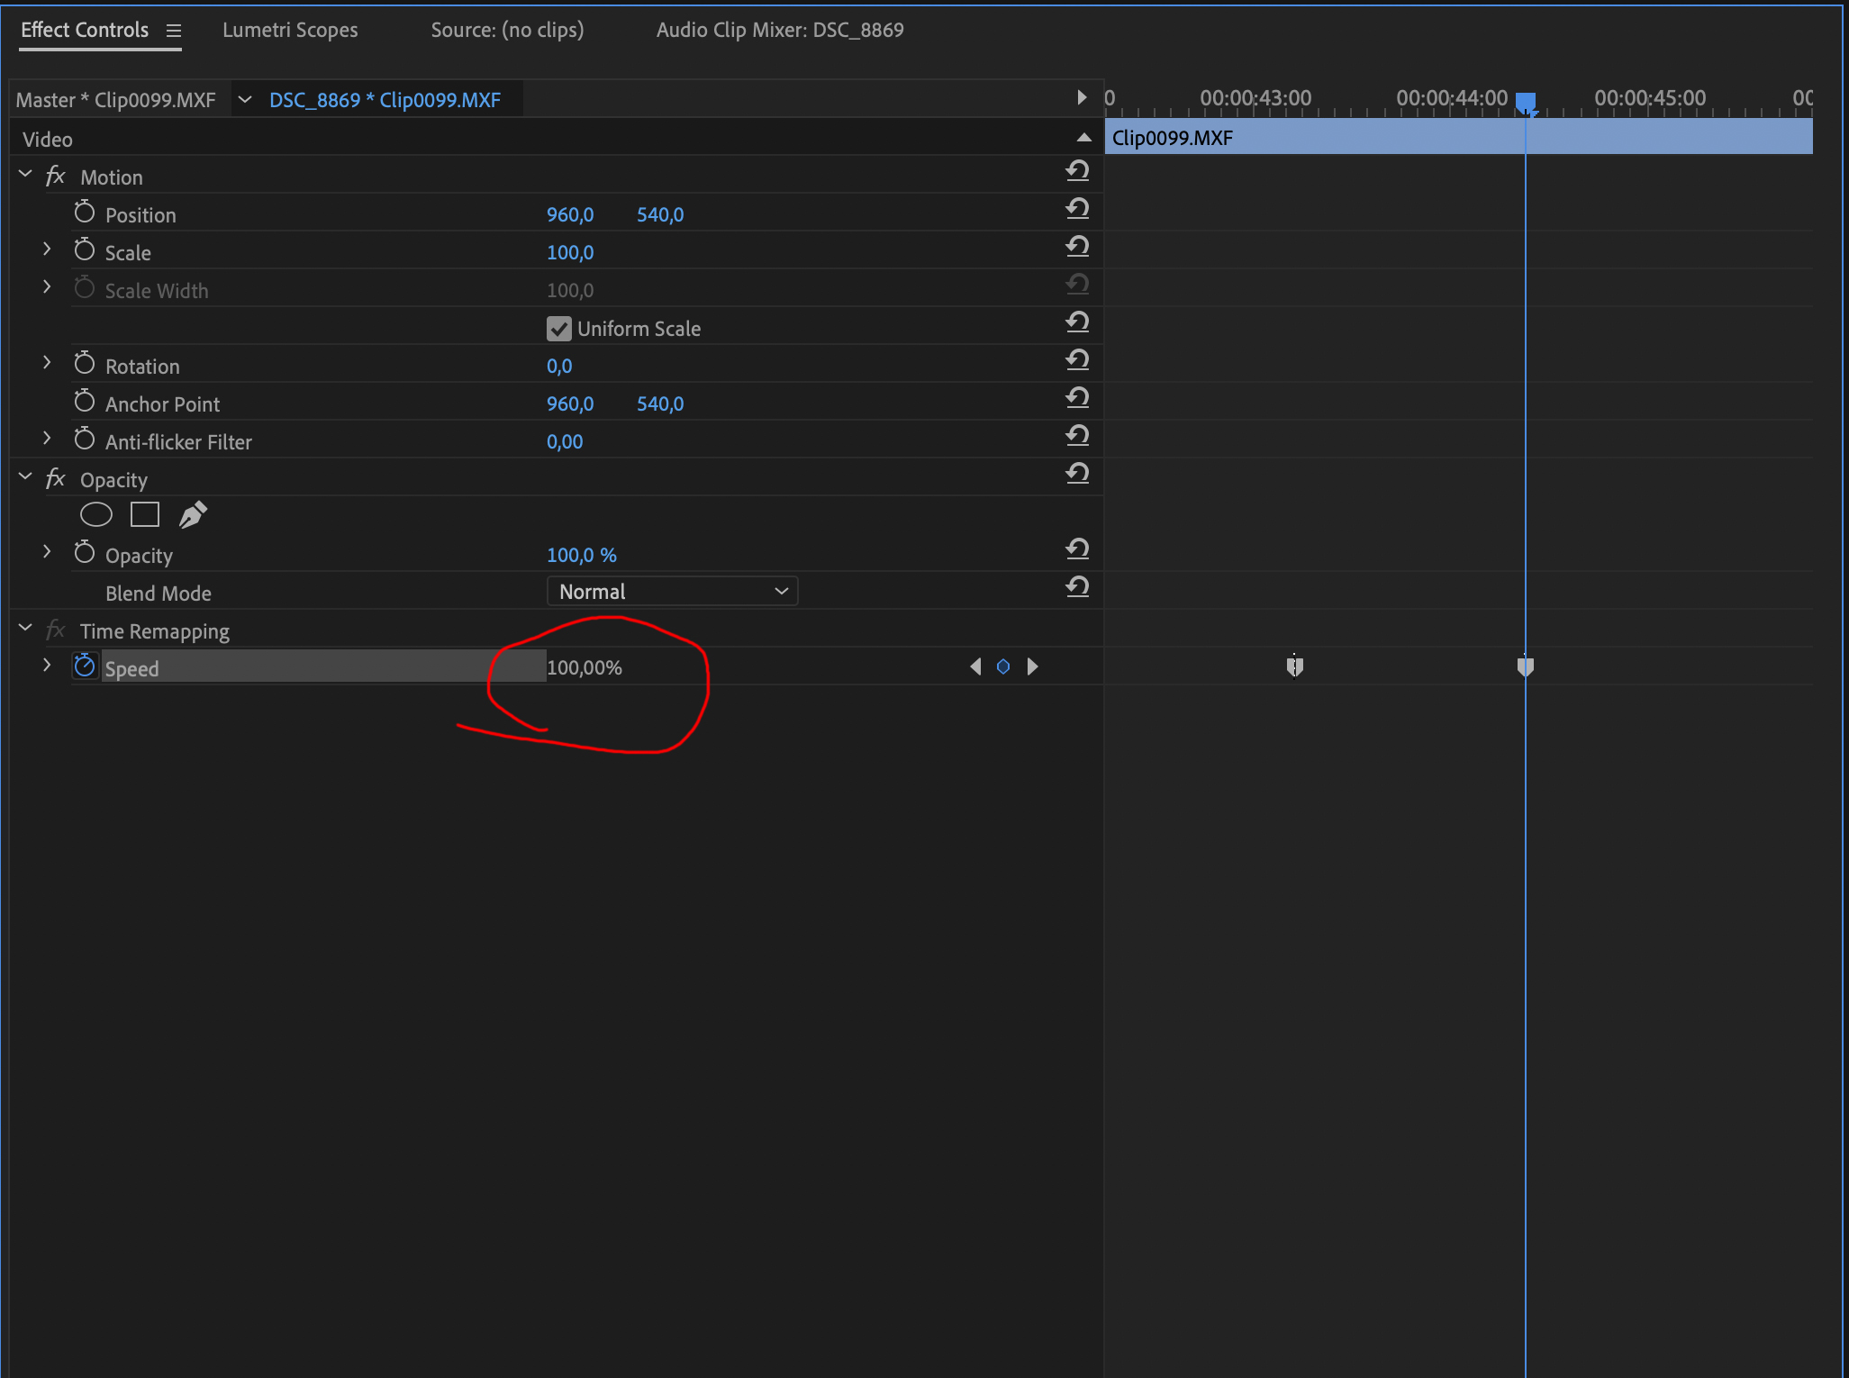1849x1378 pixels.
Task: Select the free draw bezier pen for Opacity
Action: click(193, 513)
